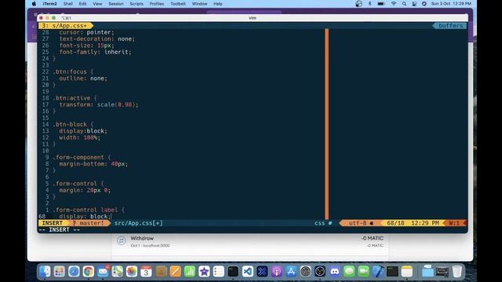
Task: Open Downloads folder in the dock
Action: pyautogui.click(x=427, y=272)
